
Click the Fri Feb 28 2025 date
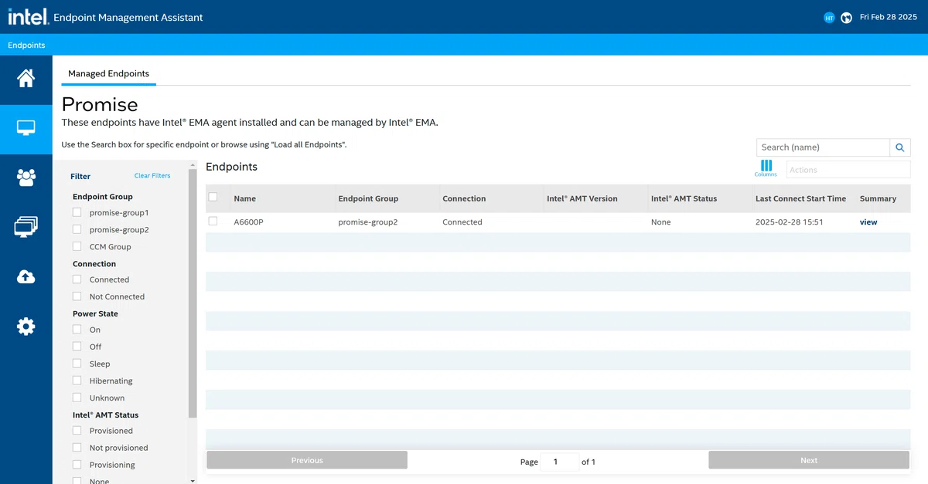(x=888, y=17)
